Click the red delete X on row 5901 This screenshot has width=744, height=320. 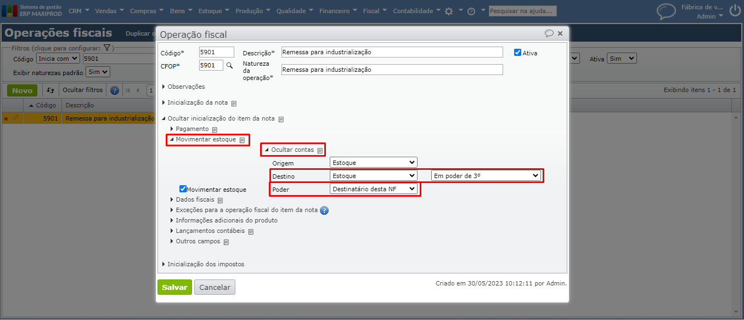tap(6, 118)
